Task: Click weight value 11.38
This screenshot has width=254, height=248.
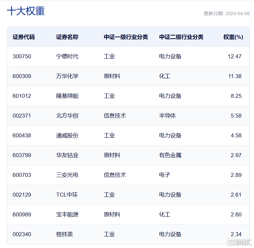Action: point(235,76)
